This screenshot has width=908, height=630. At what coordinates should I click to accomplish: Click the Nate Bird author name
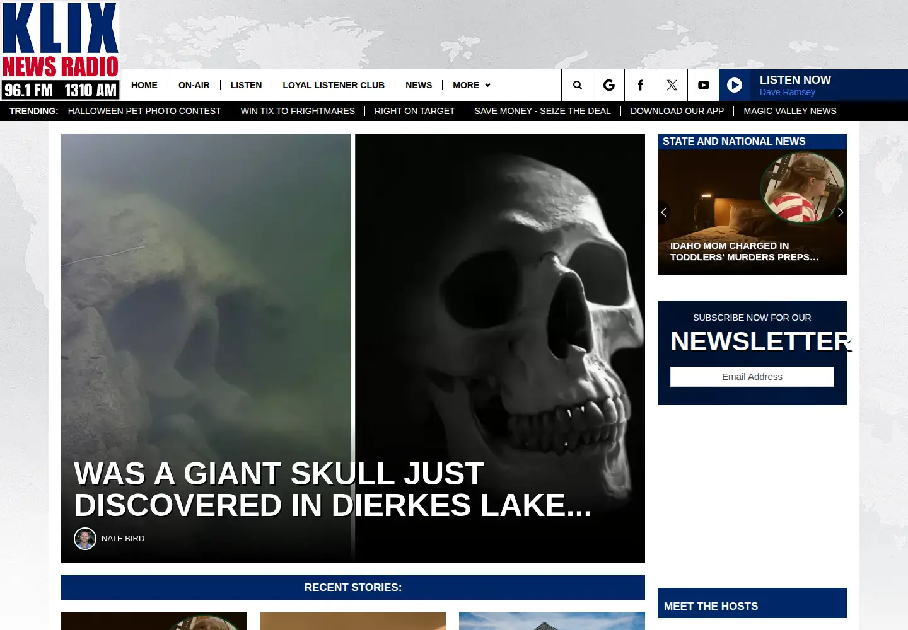[123, 539]
